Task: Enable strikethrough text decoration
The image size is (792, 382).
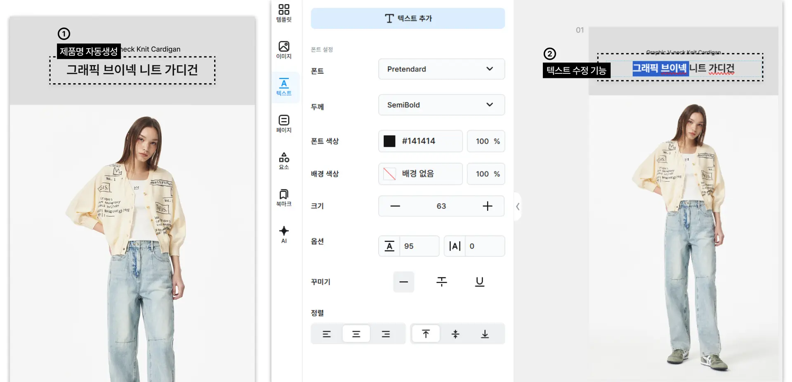Action: click(441, 282)
